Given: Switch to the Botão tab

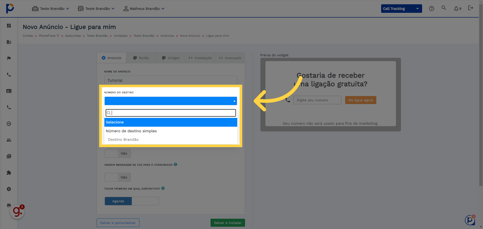Looking at the screenshot, I should point(141,58).
